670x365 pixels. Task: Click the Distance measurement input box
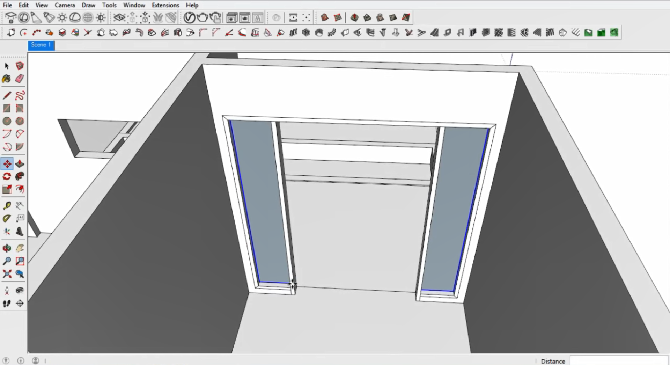619,361
